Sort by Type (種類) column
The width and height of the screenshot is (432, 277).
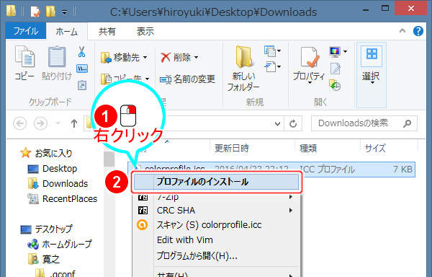308,149
